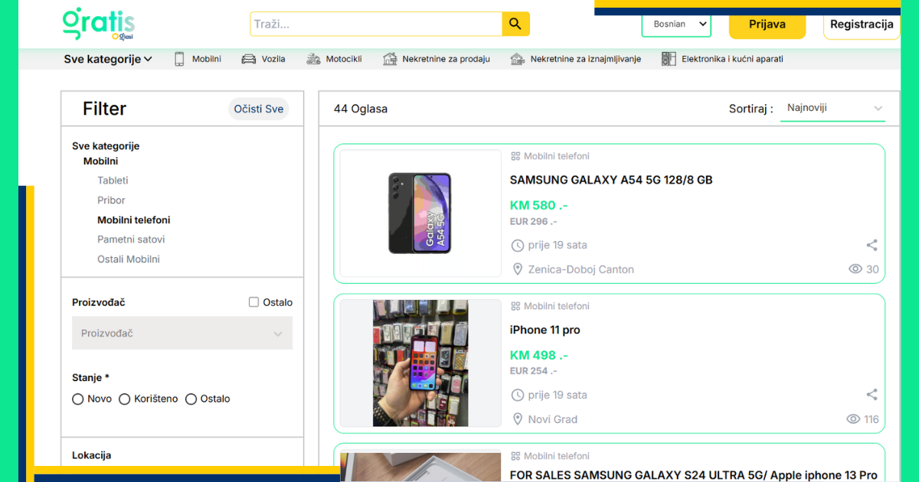
Task: Click the KM 580 price text
Action: click(x=538, y=205)
